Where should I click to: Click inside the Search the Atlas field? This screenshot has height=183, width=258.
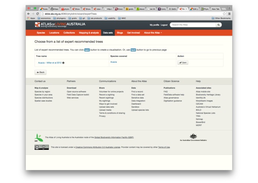click(193, 25)
